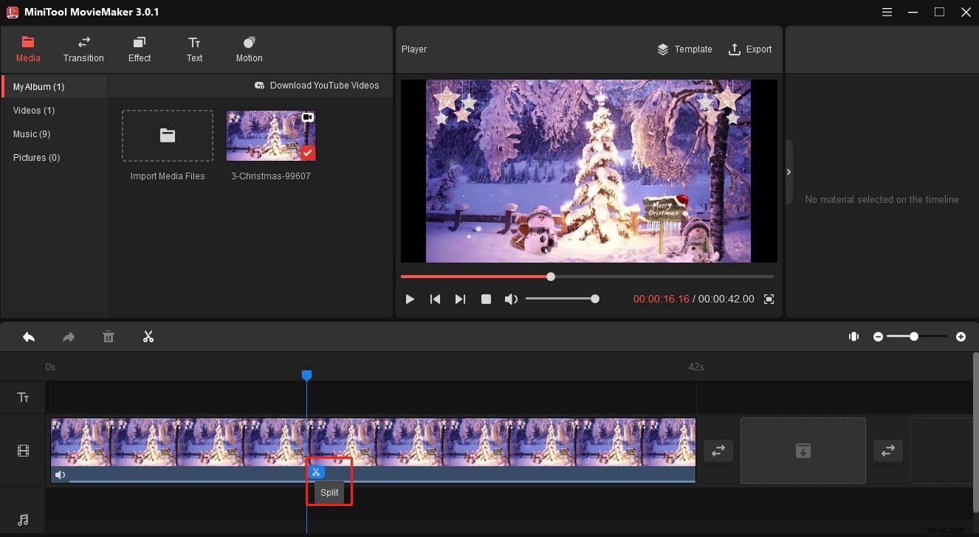Image resolution: width=979 pixels, height=537 pixels.
Task: Split the clip using the scissors toolbar icon
Action: point(148,336)
